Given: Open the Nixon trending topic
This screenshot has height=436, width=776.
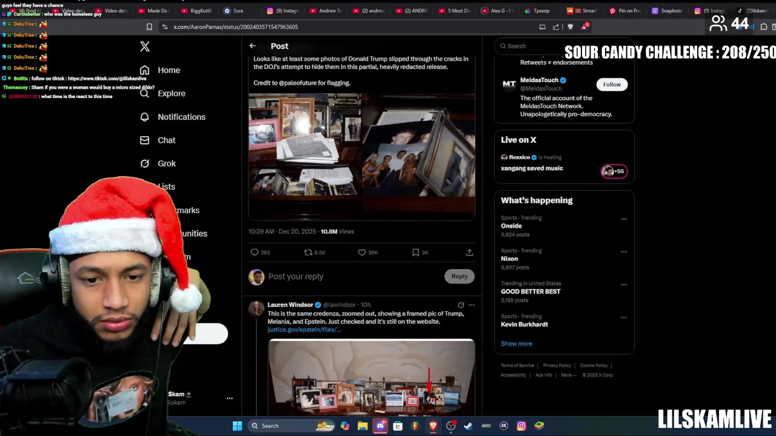Looking at the screenshot, I should click(509, 259).
